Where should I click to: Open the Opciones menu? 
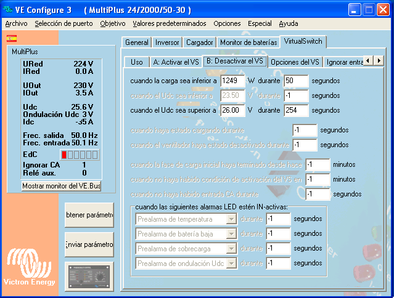tap(227, 23)
